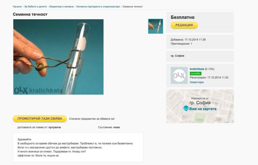Open the OLX seller avatar
This screenshot has width=258, height=165.
179,75
